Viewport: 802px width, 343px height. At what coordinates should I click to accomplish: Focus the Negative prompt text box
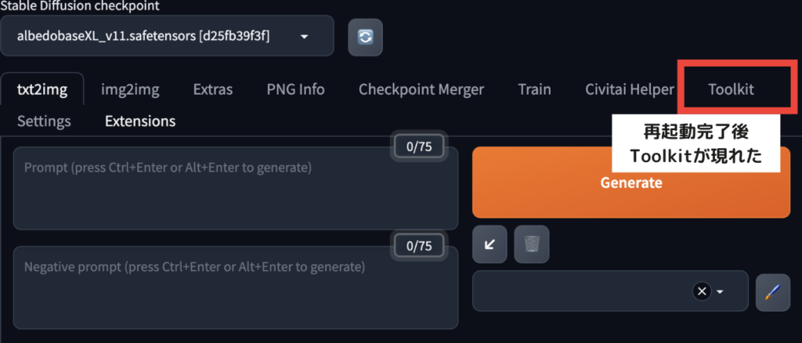tap(235, 288)
